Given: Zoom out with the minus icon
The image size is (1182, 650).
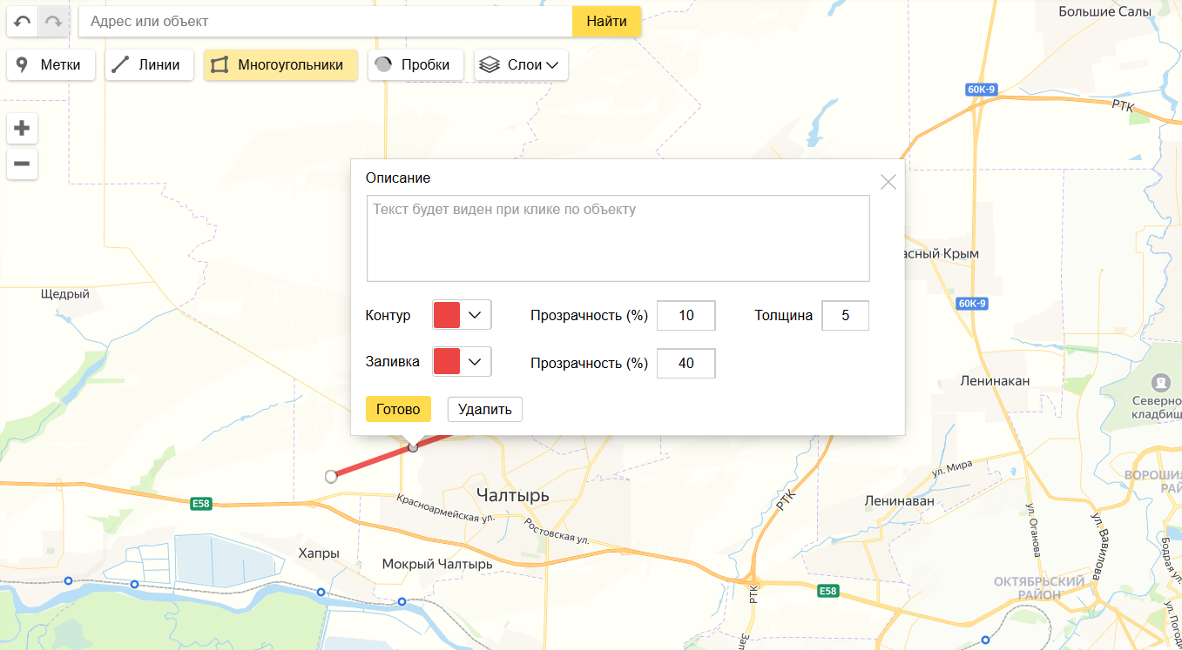Looking at the screenshot, I should [22, 163].
